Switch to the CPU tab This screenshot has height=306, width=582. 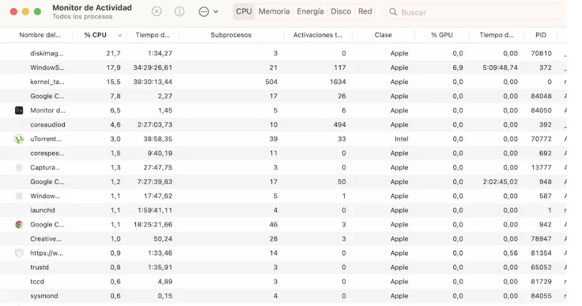pyautogui.click(x=244, y=11)
